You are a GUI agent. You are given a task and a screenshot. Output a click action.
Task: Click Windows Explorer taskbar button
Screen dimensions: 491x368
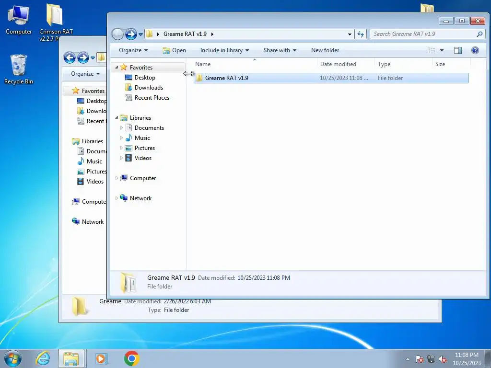[x=71, y=358]
